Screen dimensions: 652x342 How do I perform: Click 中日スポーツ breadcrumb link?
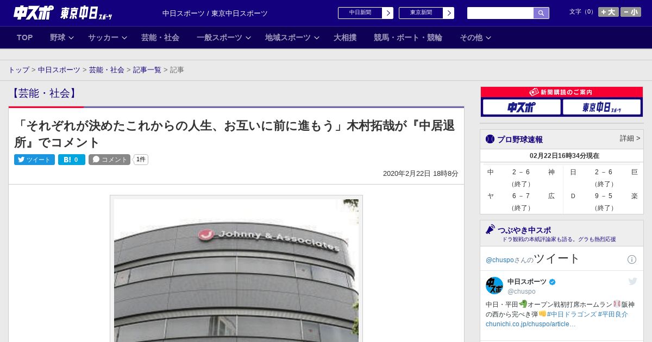click(59, 70)
